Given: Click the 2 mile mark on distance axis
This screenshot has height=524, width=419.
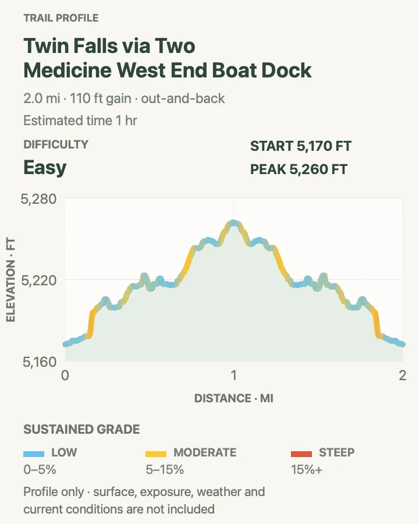Looking at the screenshot, I should (403, 376).
